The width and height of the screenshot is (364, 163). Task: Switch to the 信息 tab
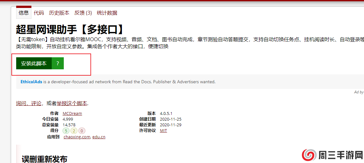[x=24, y=13]
